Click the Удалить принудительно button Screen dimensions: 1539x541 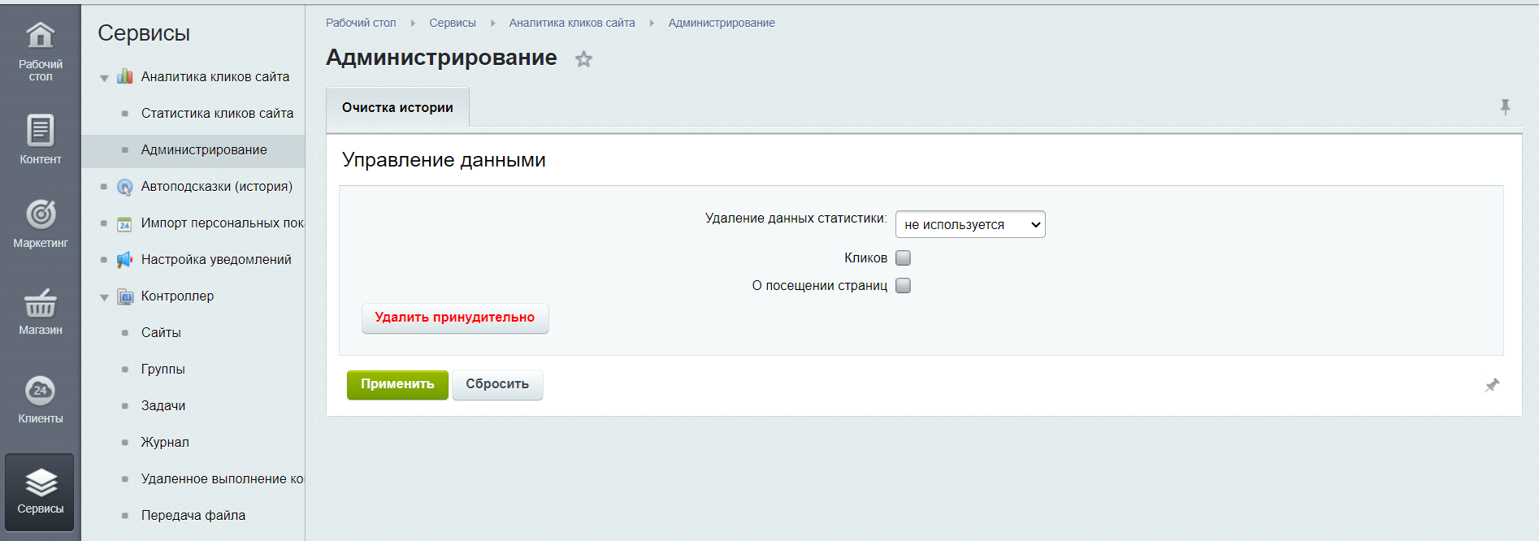pos(454,318)
